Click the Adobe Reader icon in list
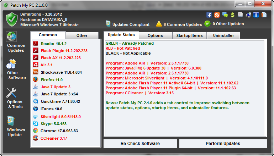Image resolution: width=274 pixels, height=156 pixels. coord(36,43)
